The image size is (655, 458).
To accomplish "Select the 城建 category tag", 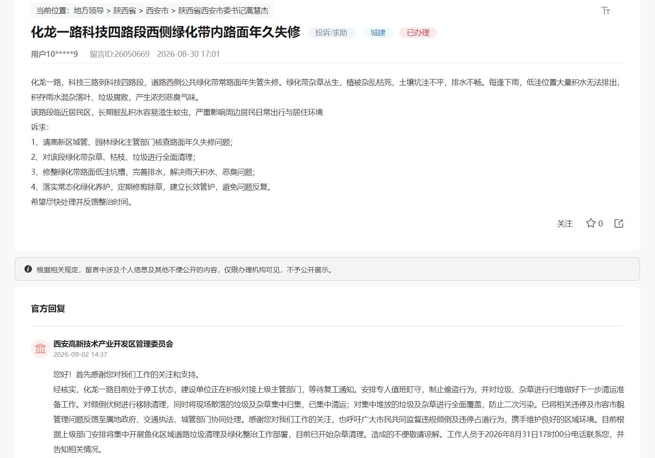I will (378, 32).
